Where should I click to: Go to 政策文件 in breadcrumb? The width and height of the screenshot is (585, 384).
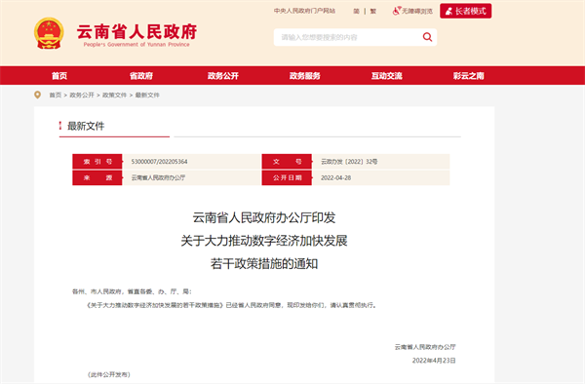pos(114,96)
